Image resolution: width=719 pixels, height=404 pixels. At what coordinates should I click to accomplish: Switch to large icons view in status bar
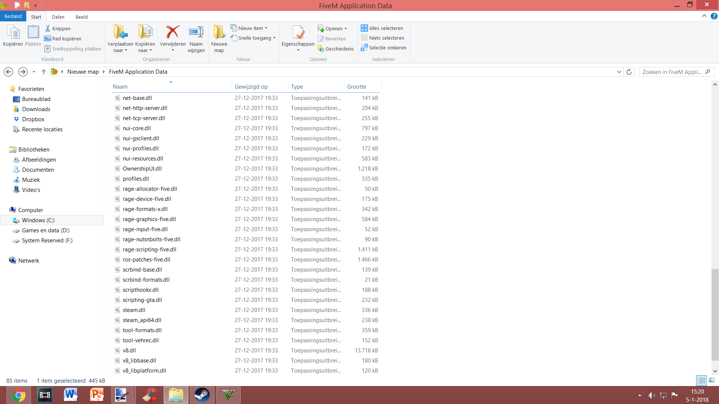point(712,380)
